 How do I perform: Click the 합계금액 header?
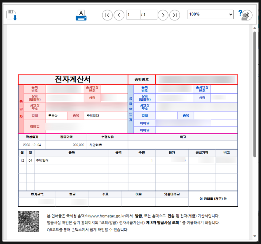(x=37, y=194)
